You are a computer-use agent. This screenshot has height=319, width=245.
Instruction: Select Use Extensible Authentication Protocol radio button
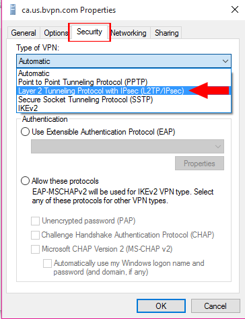point(25,132)
